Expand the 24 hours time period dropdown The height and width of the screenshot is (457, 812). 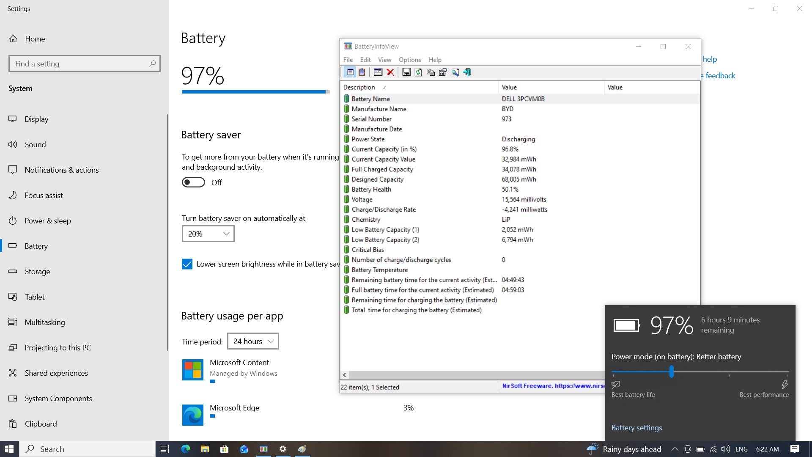coord(253,341)
